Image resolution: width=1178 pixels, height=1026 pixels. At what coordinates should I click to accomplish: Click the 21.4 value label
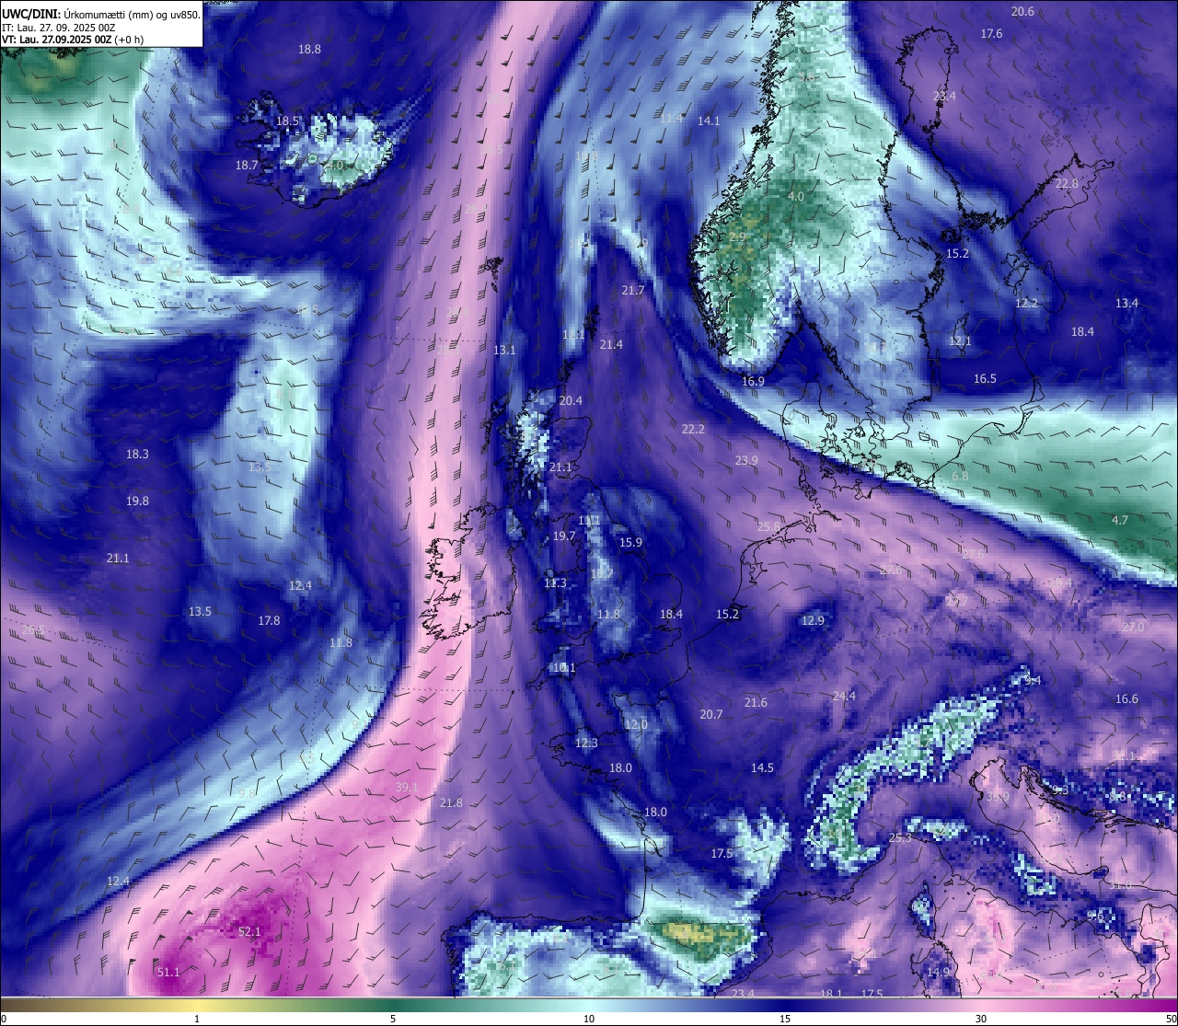(x=611, y=345)
